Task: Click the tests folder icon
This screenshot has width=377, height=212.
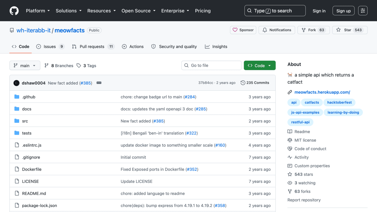Action: tap(17, 133)
